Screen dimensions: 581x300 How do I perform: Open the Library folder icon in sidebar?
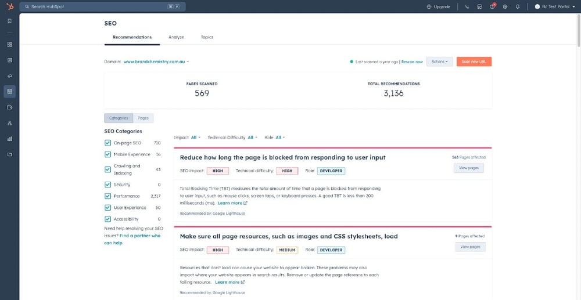click(10, 154)
